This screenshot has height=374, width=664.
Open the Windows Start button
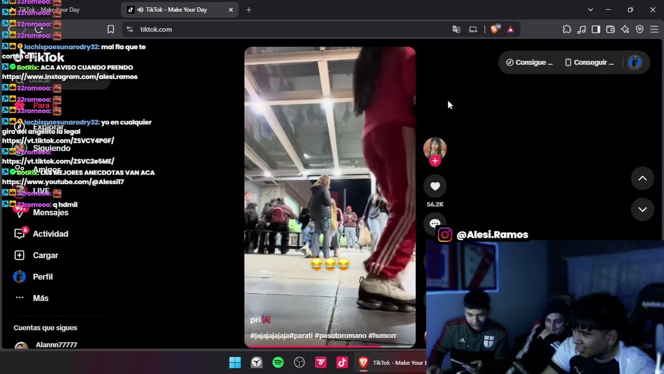(x=235, y=363)
